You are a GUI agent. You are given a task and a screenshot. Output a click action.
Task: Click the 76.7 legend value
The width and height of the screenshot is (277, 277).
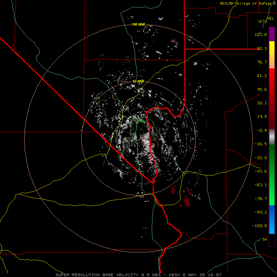(262, 62)
